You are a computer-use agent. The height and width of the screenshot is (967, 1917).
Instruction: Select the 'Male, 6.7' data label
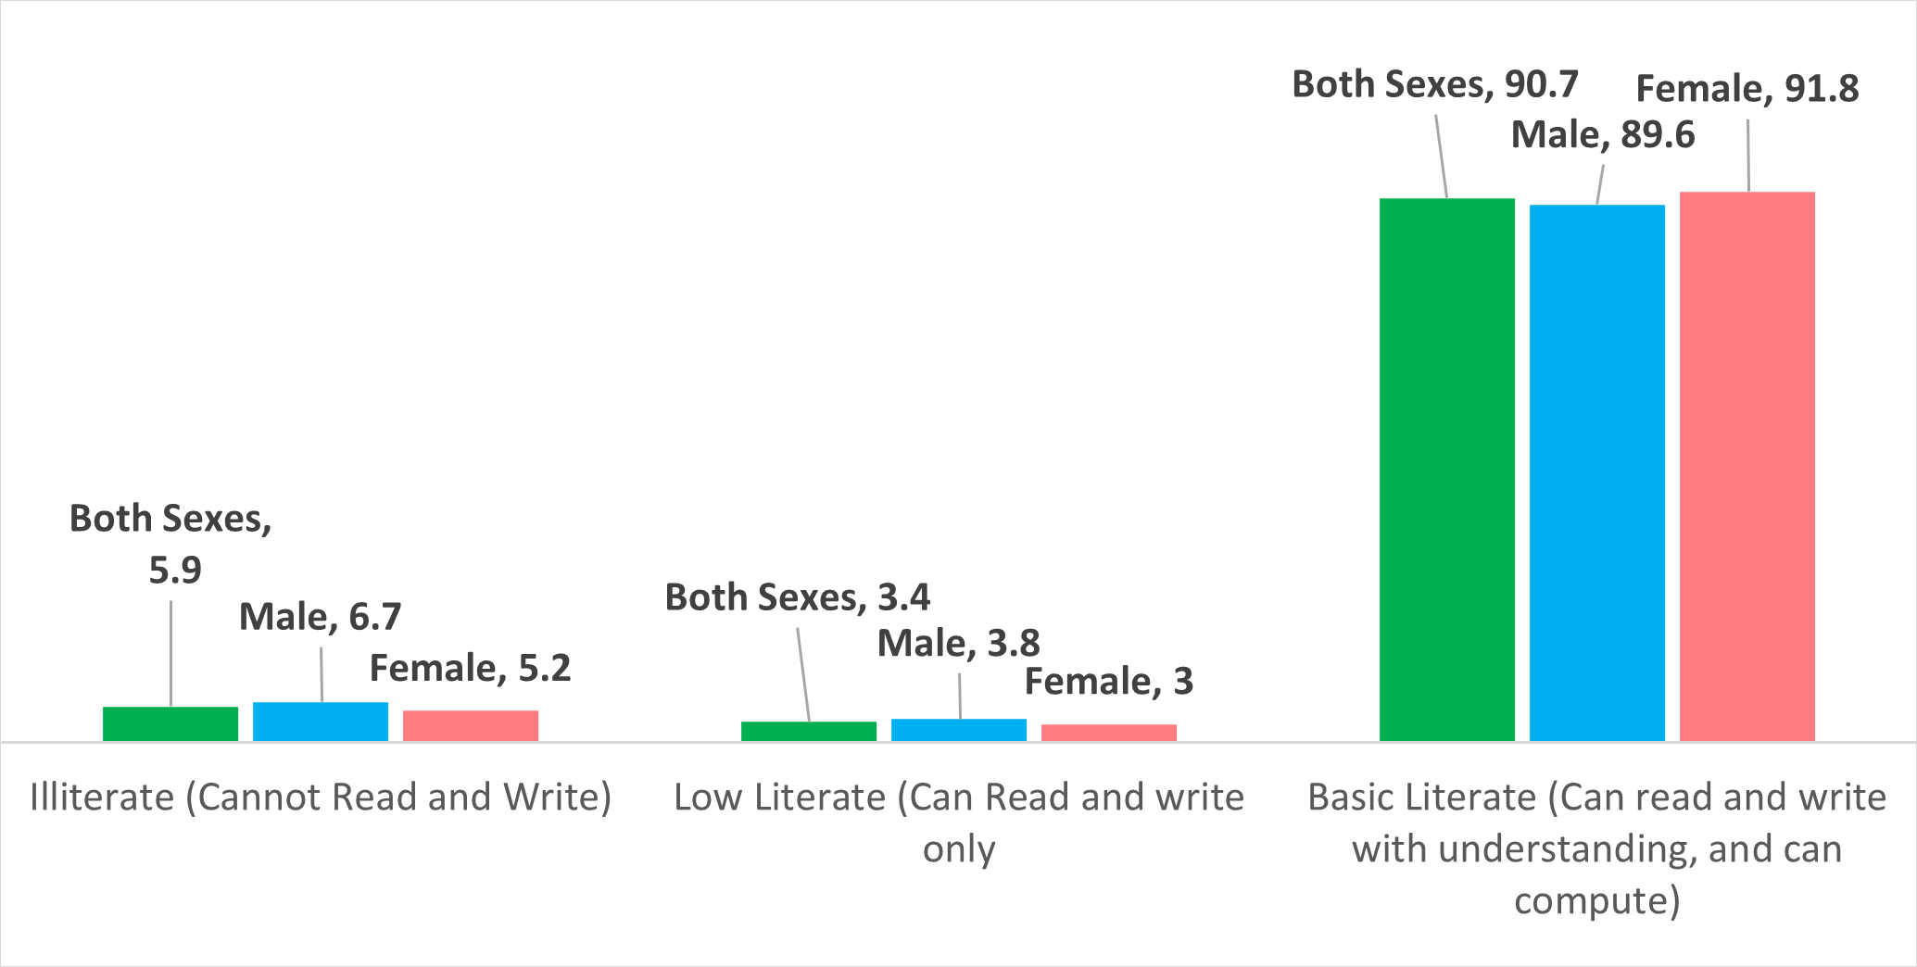click(x=321, y=617)
